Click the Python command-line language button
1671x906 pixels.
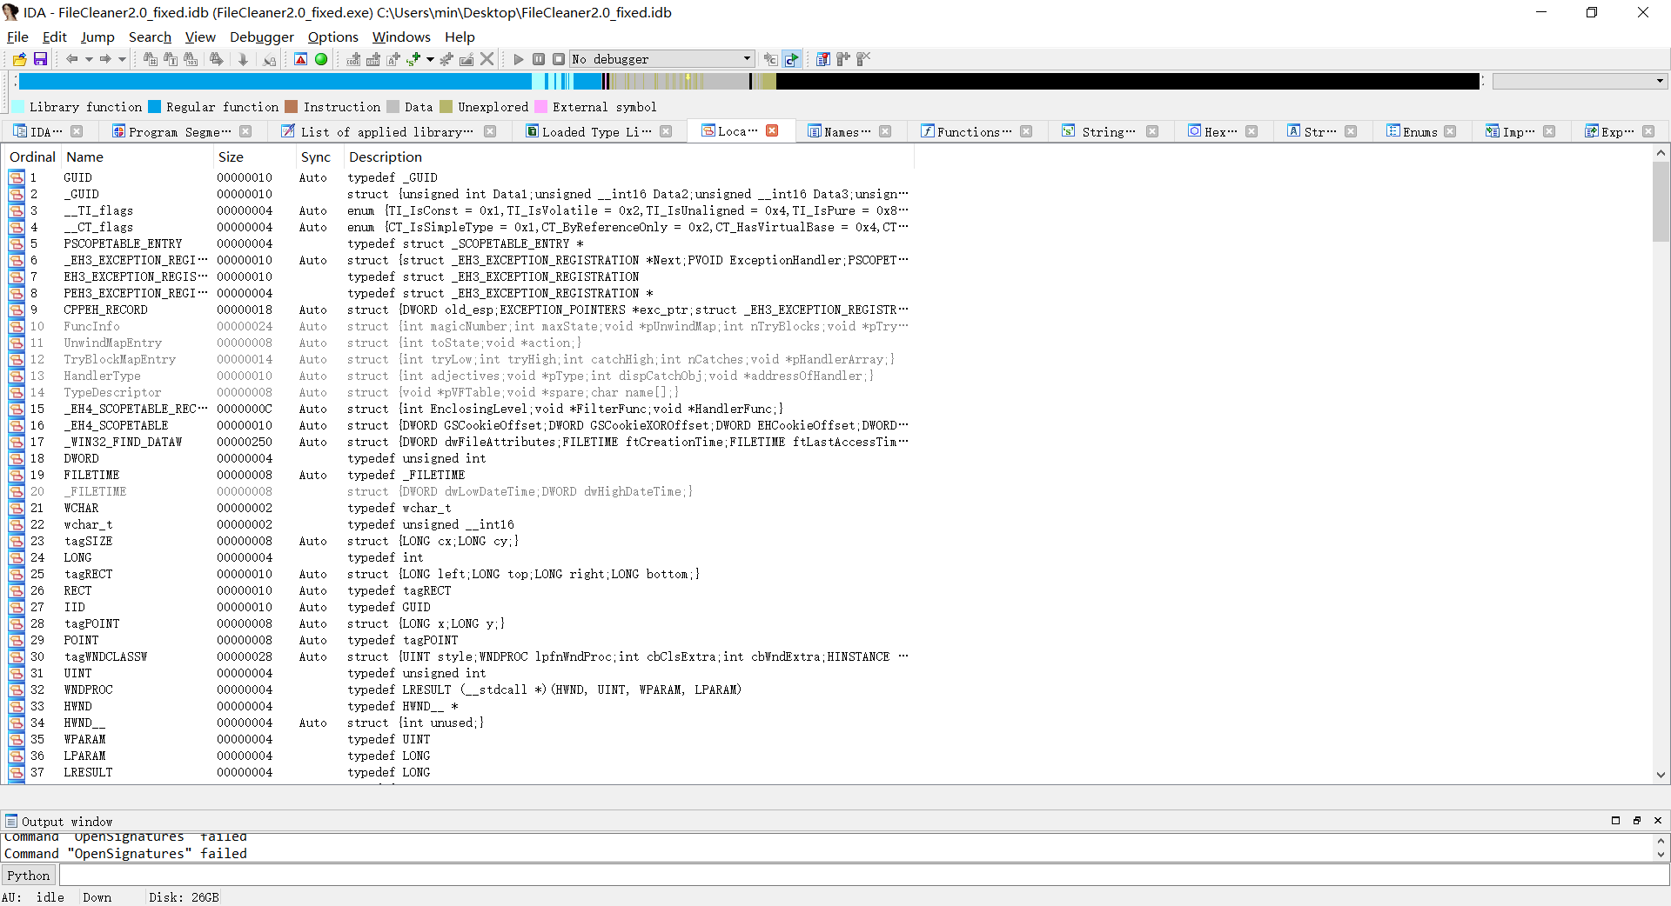(x=29, y=876)
